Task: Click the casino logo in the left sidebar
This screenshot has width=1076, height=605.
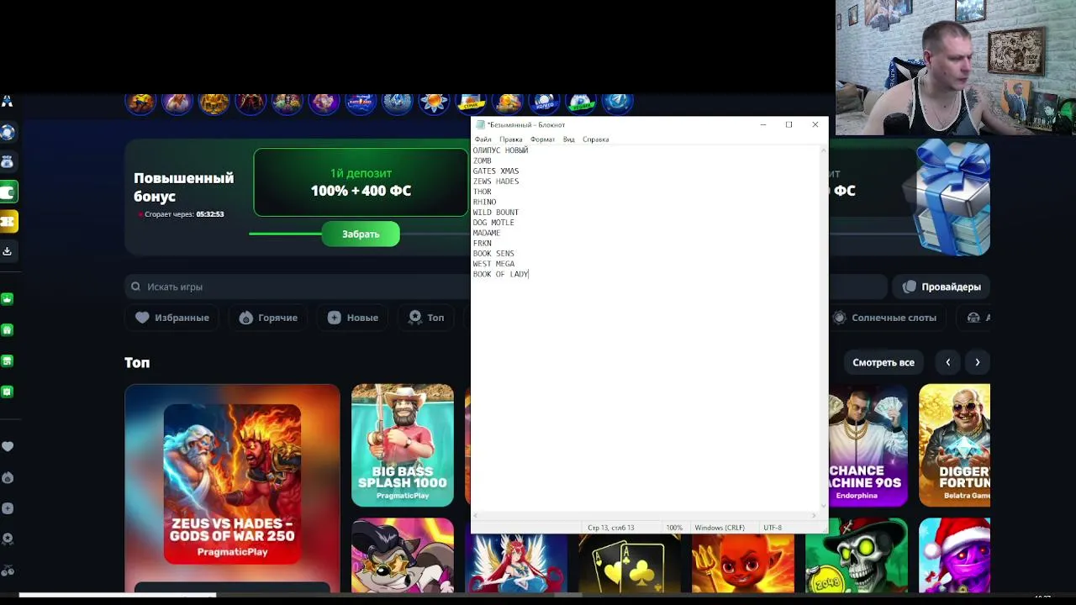Action: [x=7, y=102]
